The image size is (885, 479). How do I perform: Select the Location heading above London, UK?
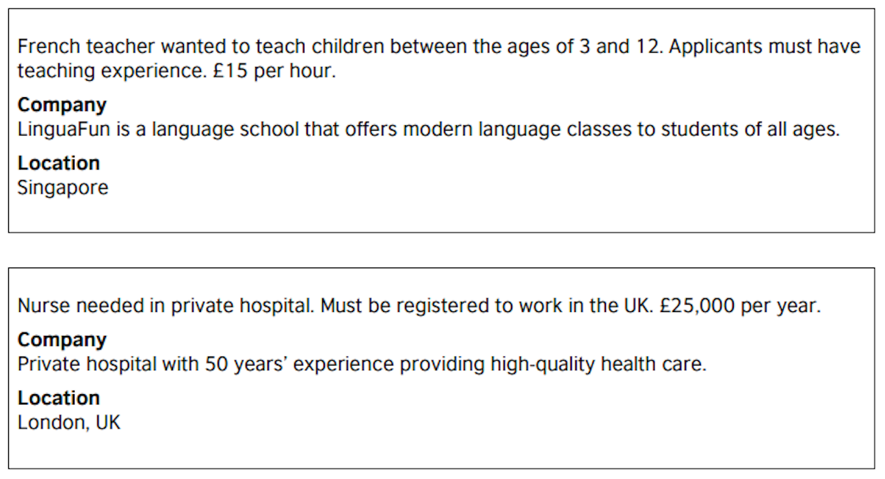point(59,398)
